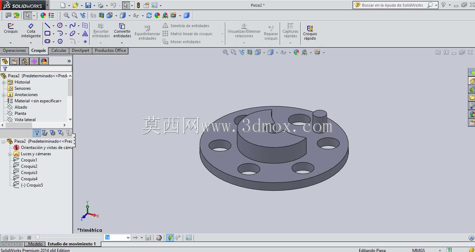Open the dropdown under Convertir entidades
This screenshot has width=475, height=252.
pyautogui.click(x=122, y=43)
